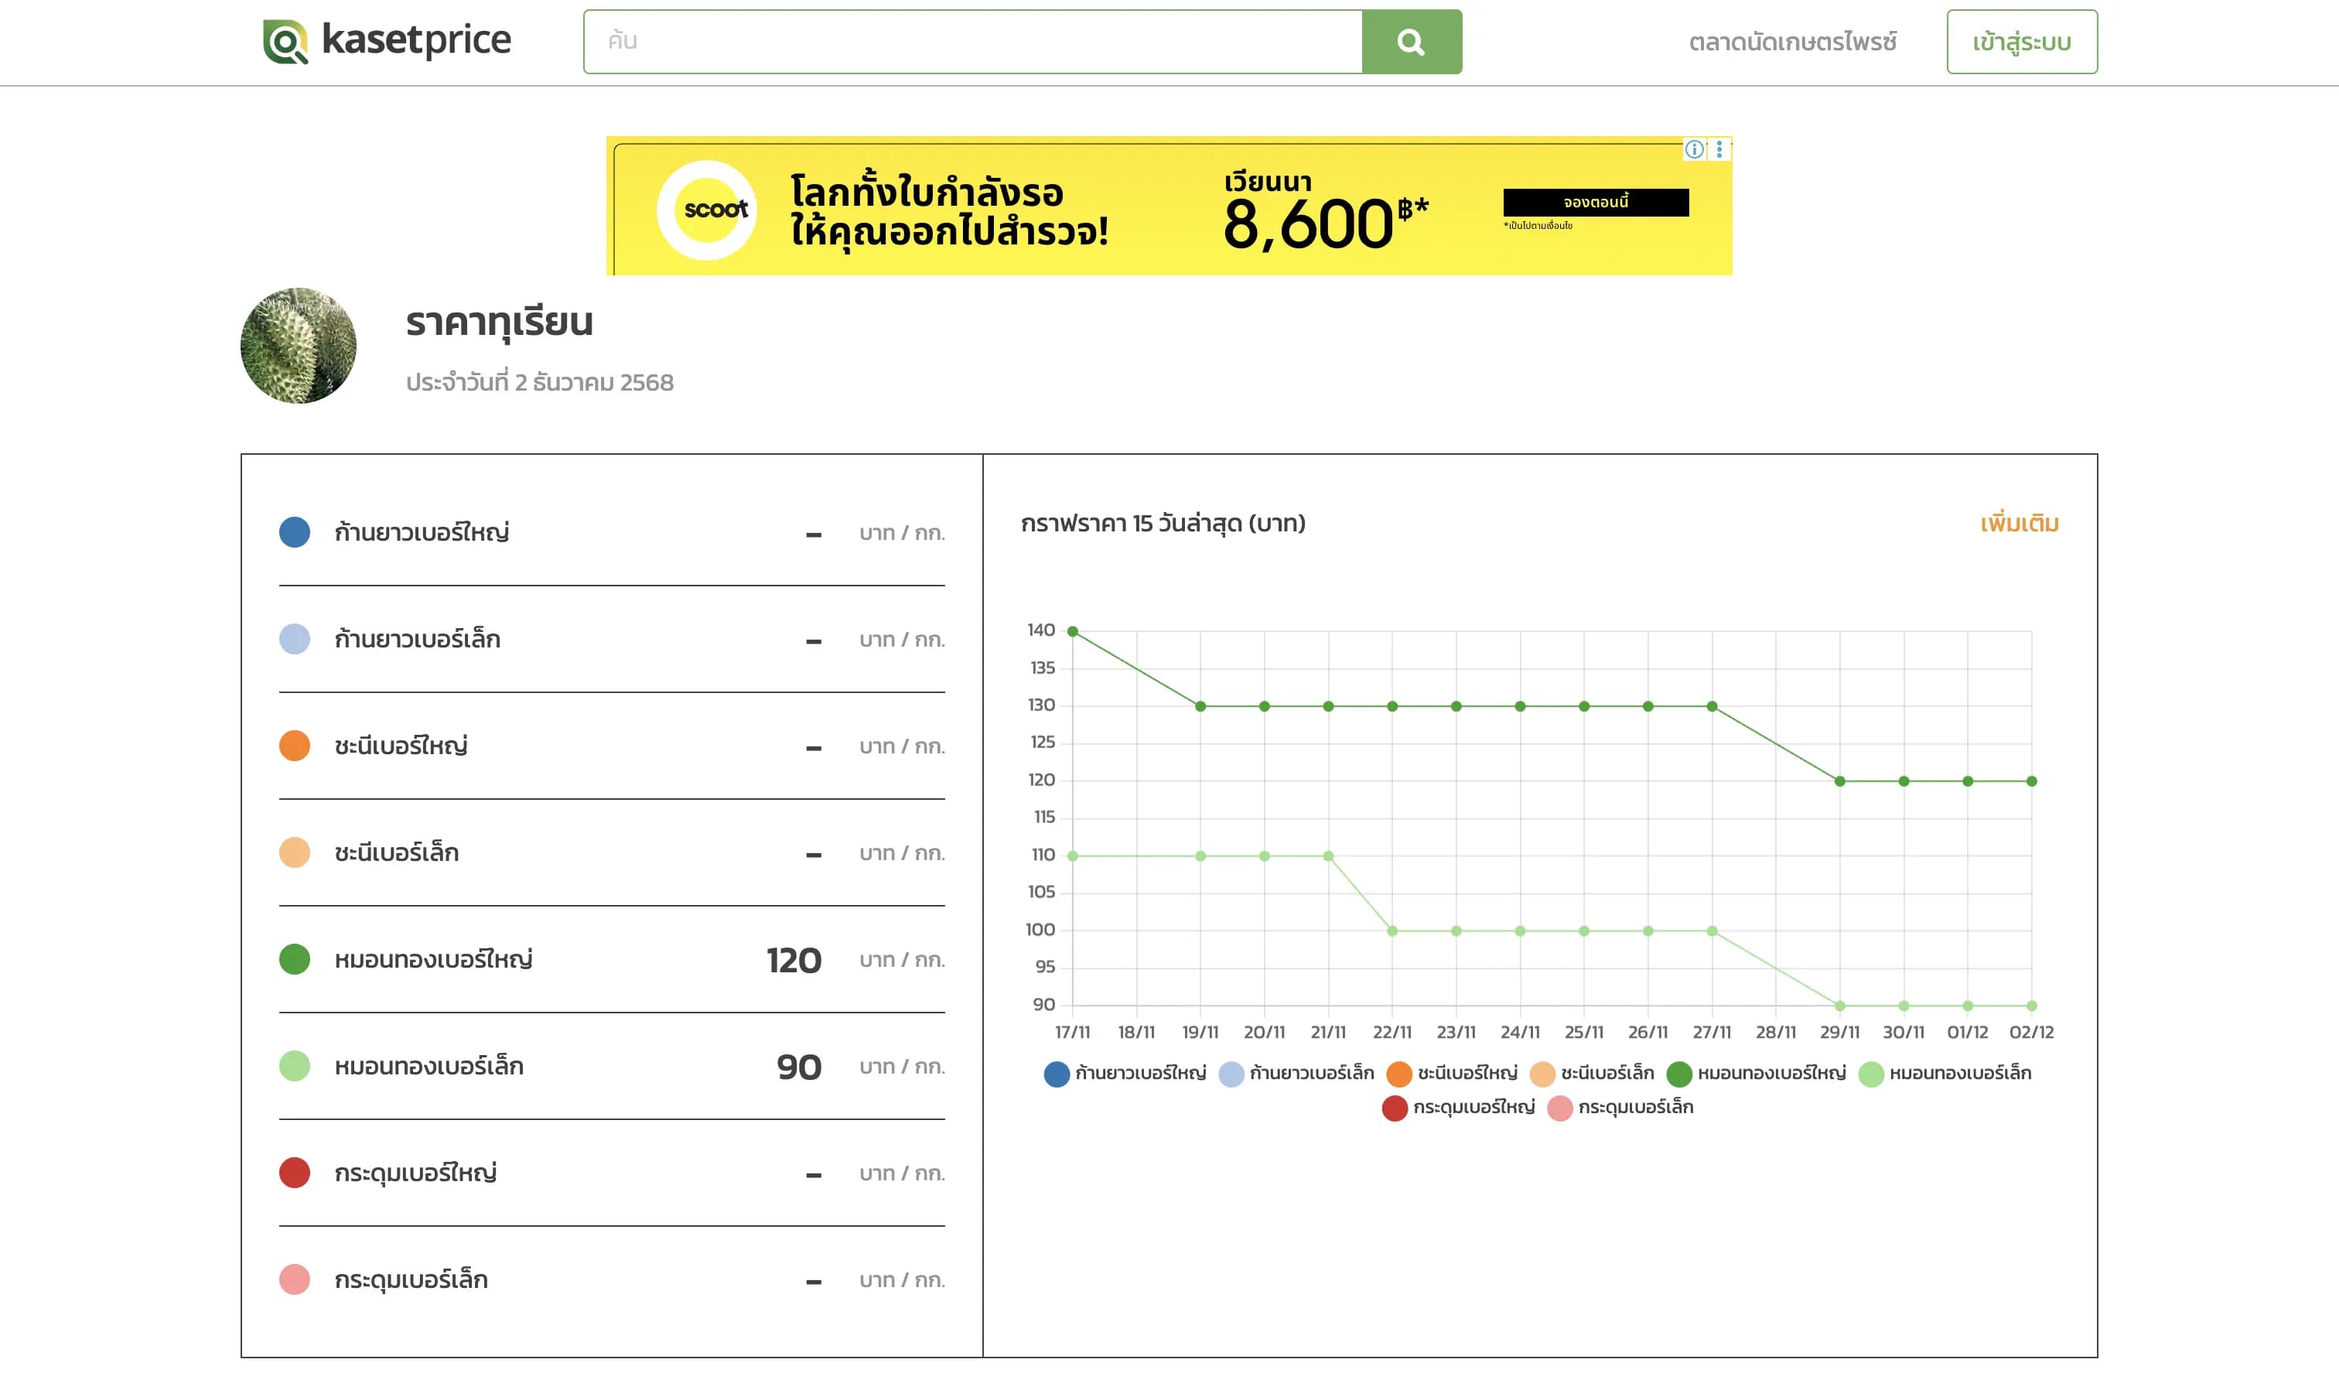Image resolution: width=2339 pixels, height=1373 pixels.
Task: Click the kasetprice logo icon
Action: click(x=285, y=42)
